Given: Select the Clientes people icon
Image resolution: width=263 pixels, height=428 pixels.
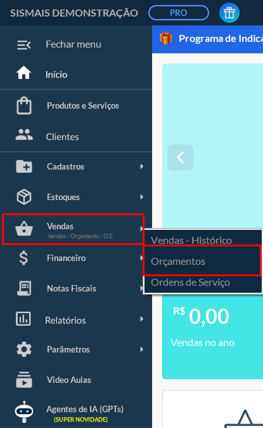Looking at the screenshot, I should (x=24, y=135).
